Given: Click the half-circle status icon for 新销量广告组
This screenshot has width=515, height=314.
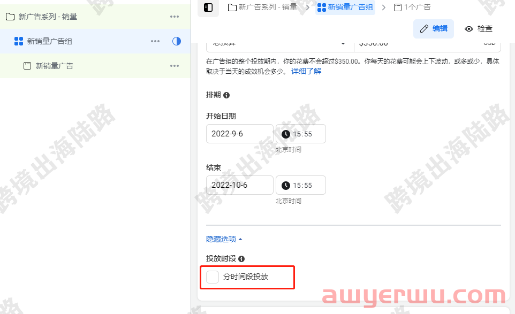Looking at the screenshot, I should pos(176,41).
